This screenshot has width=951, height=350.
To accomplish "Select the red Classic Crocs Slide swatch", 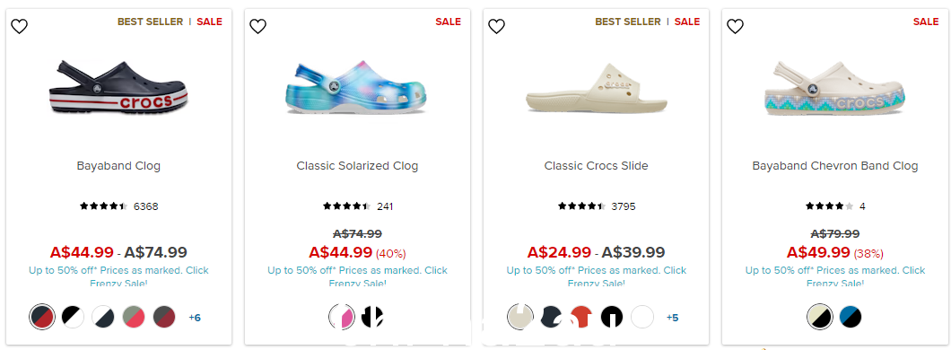I will [x=581, y=317].
